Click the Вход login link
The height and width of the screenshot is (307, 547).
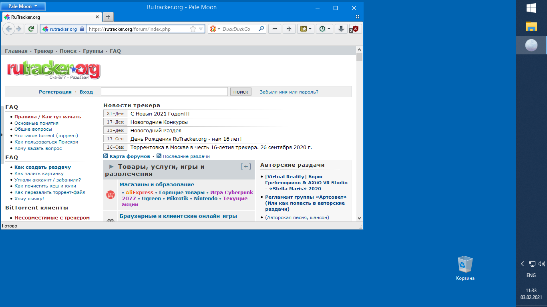point(86,92)
